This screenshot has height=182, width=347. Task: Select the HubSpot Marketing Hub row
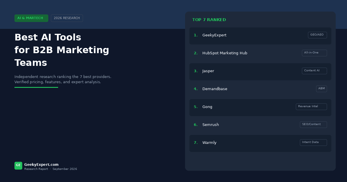pos(260,54)
